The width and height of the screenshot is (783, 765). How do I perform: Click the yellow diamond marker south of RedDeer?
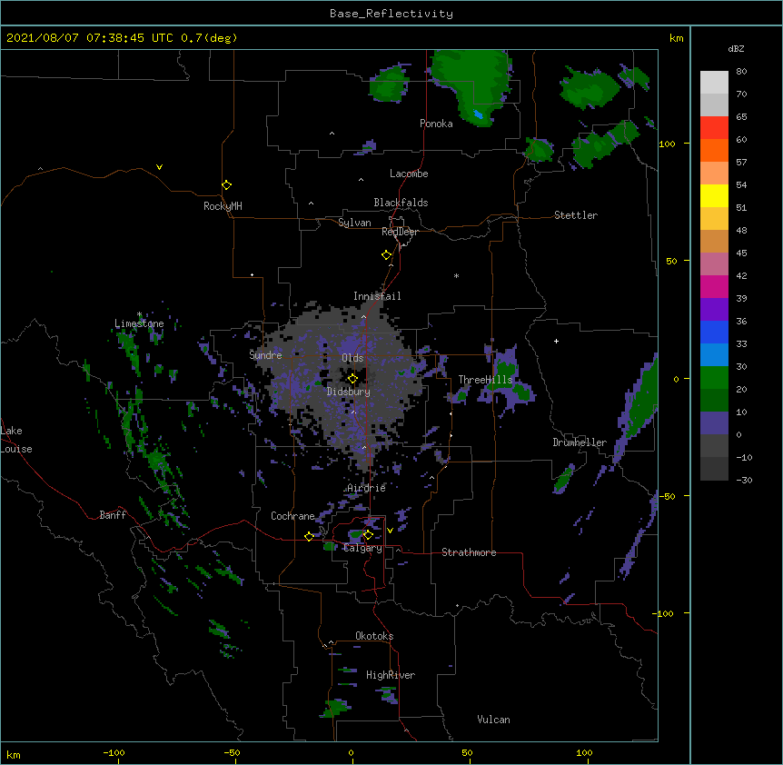click(x=387, y=255)
